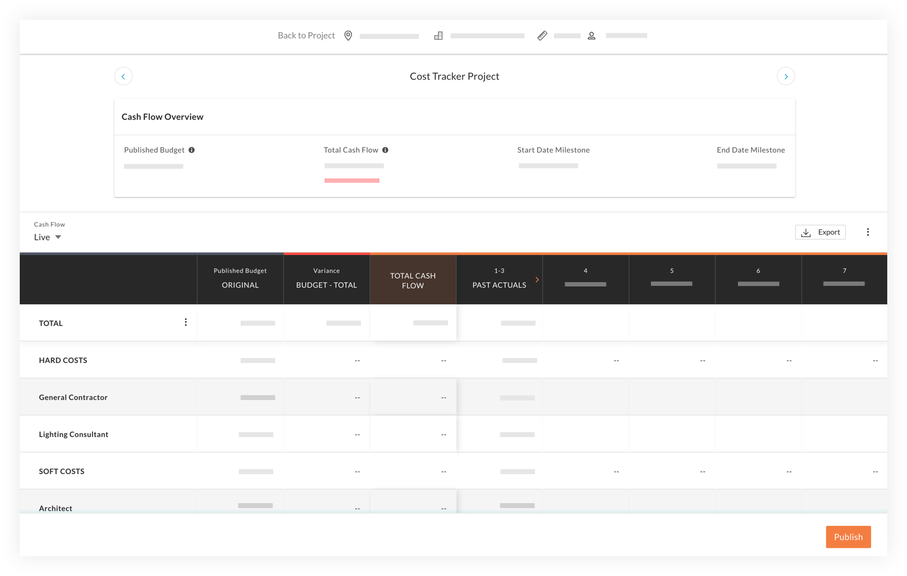Screen dimensions: 907x576
Task: Select the Total Cash Flow column header
Action: [x=413, y=280]
